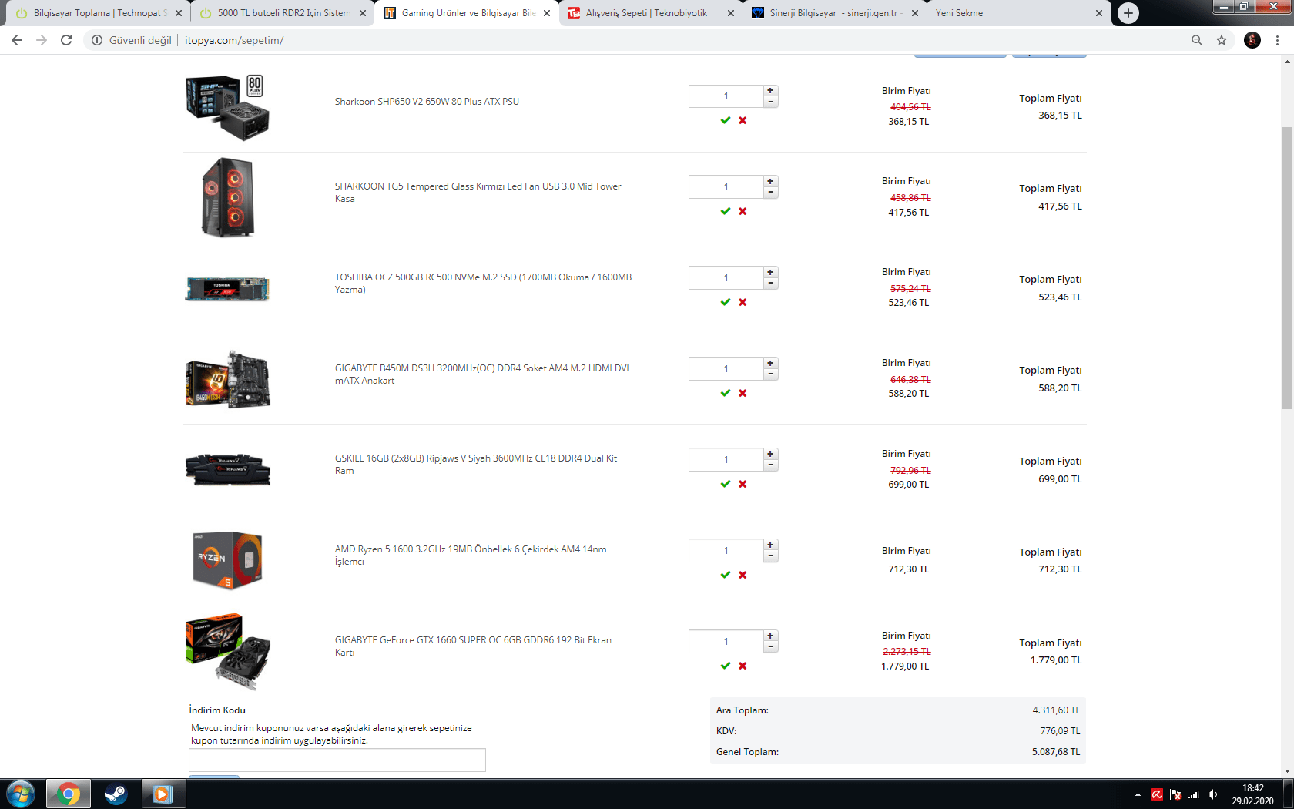This screenshot has width=1294, height=809.
Task: Open GIGABYTE B450M DS3H motherboard link
Action: 481,374
